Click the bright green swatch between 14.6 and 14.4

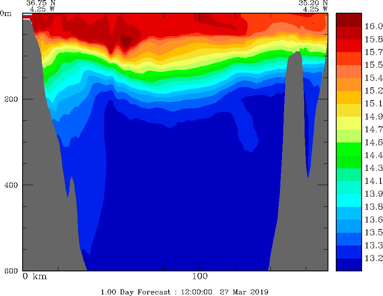[x=349, y=149]
